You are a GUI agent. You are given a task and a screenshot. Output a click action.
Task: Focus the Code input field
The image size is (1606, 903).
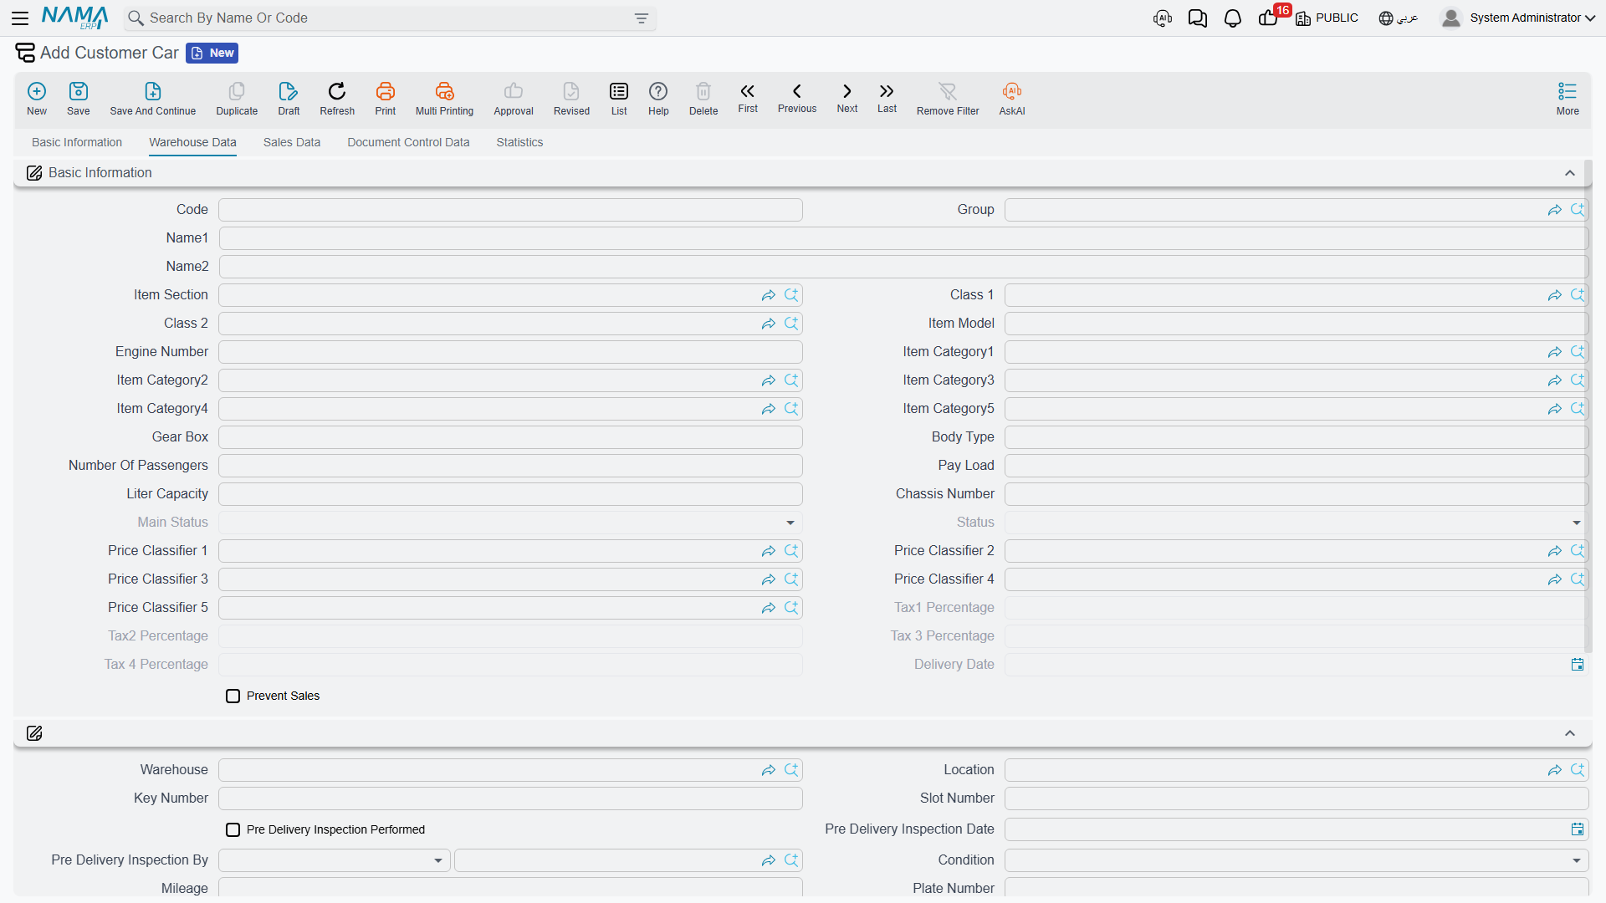coord(510,210)
